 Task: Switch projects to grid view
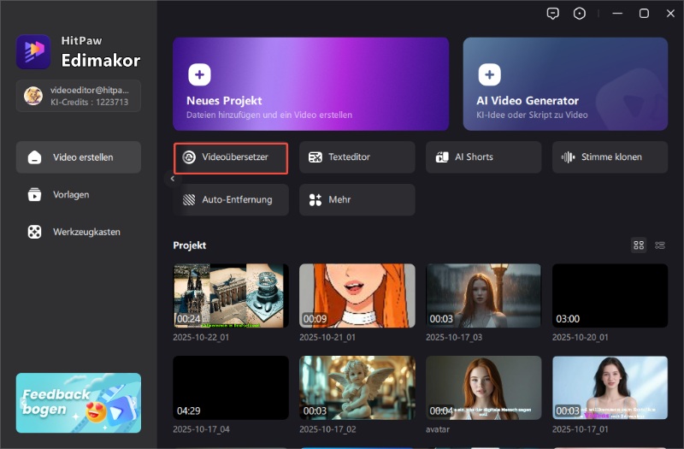639,245
